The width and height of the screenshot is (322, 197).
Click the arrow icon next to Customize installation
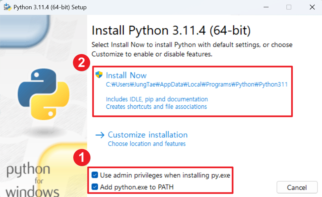[100, 135]
